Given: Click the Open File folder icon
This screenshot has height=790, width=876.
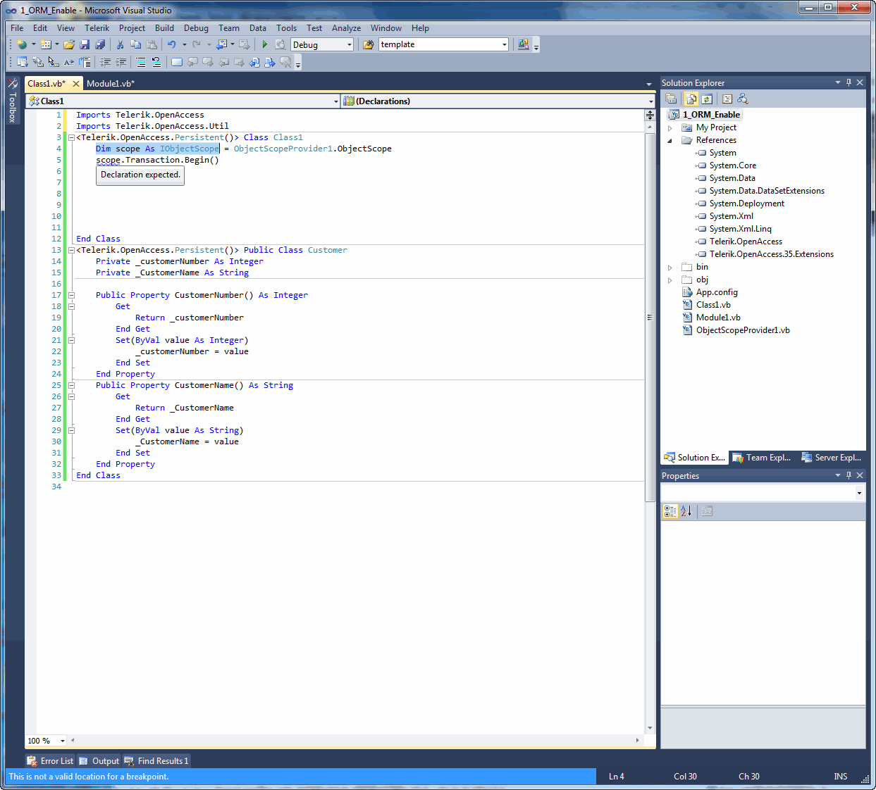Looking at the screenshot, I should (69, 44).
